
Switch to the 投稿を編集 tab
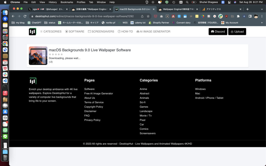91,9
